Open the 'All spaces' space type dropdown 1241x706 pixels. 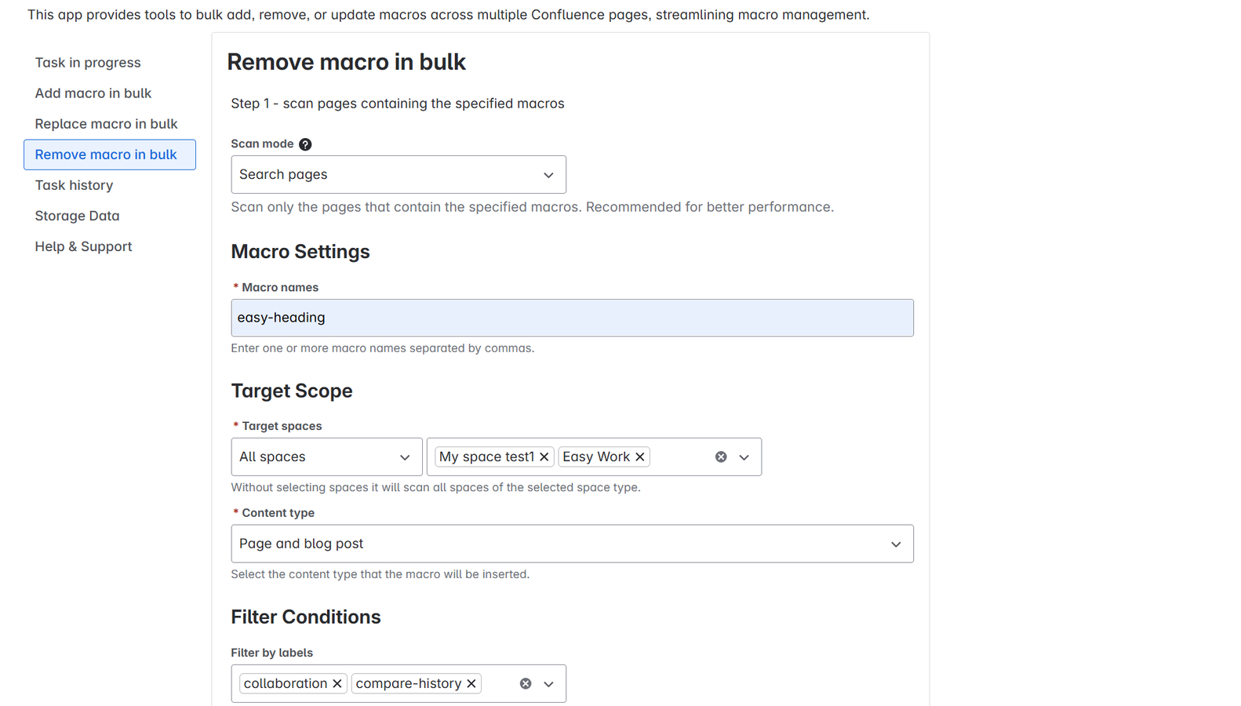point(326,457)
